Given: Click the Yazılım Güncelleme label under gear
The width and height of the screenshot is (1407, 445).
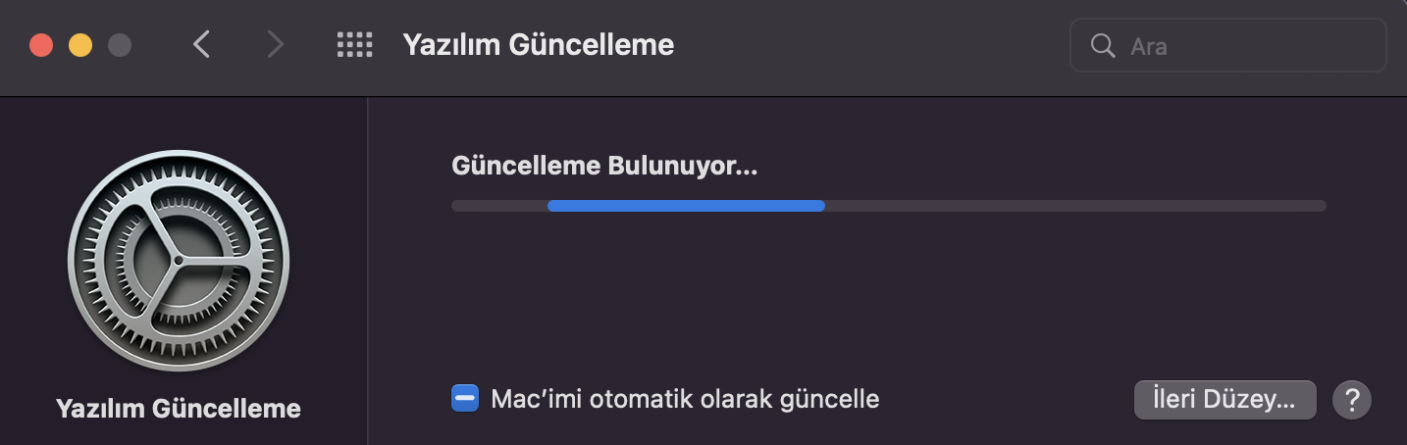Looking at the screenshot, I should [179, 409].
